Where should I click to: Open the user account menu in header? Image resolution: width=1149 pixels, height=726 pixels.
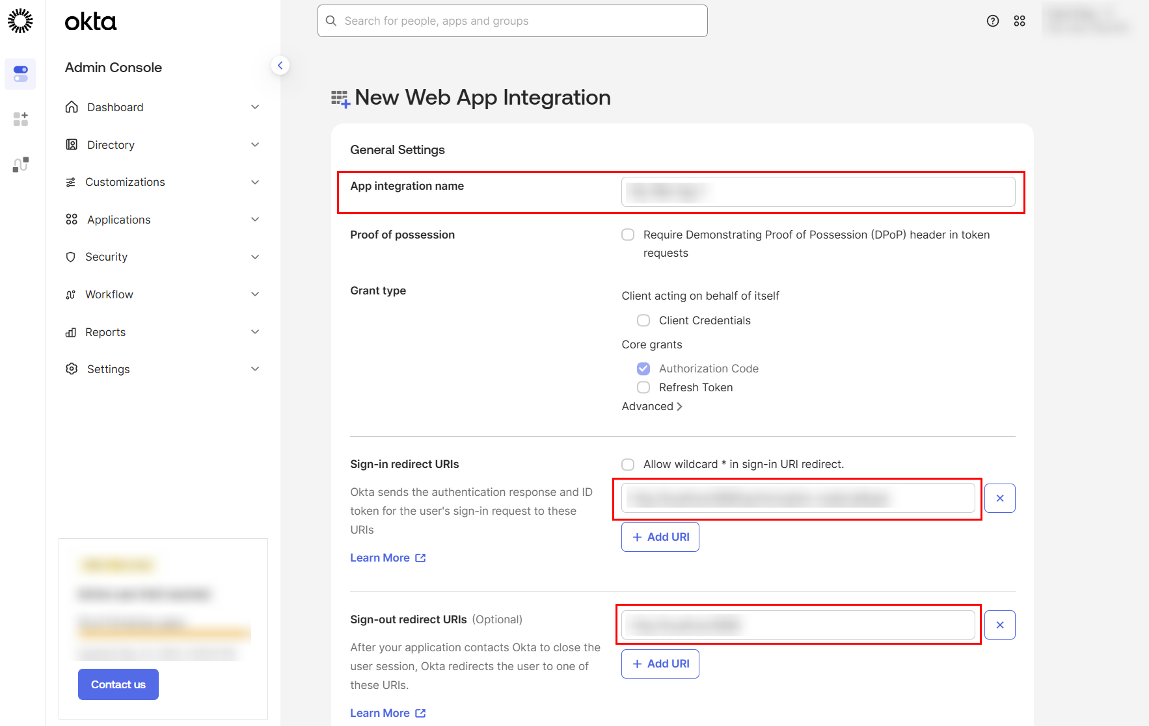pyautogui.click(x=1090, y=21)
